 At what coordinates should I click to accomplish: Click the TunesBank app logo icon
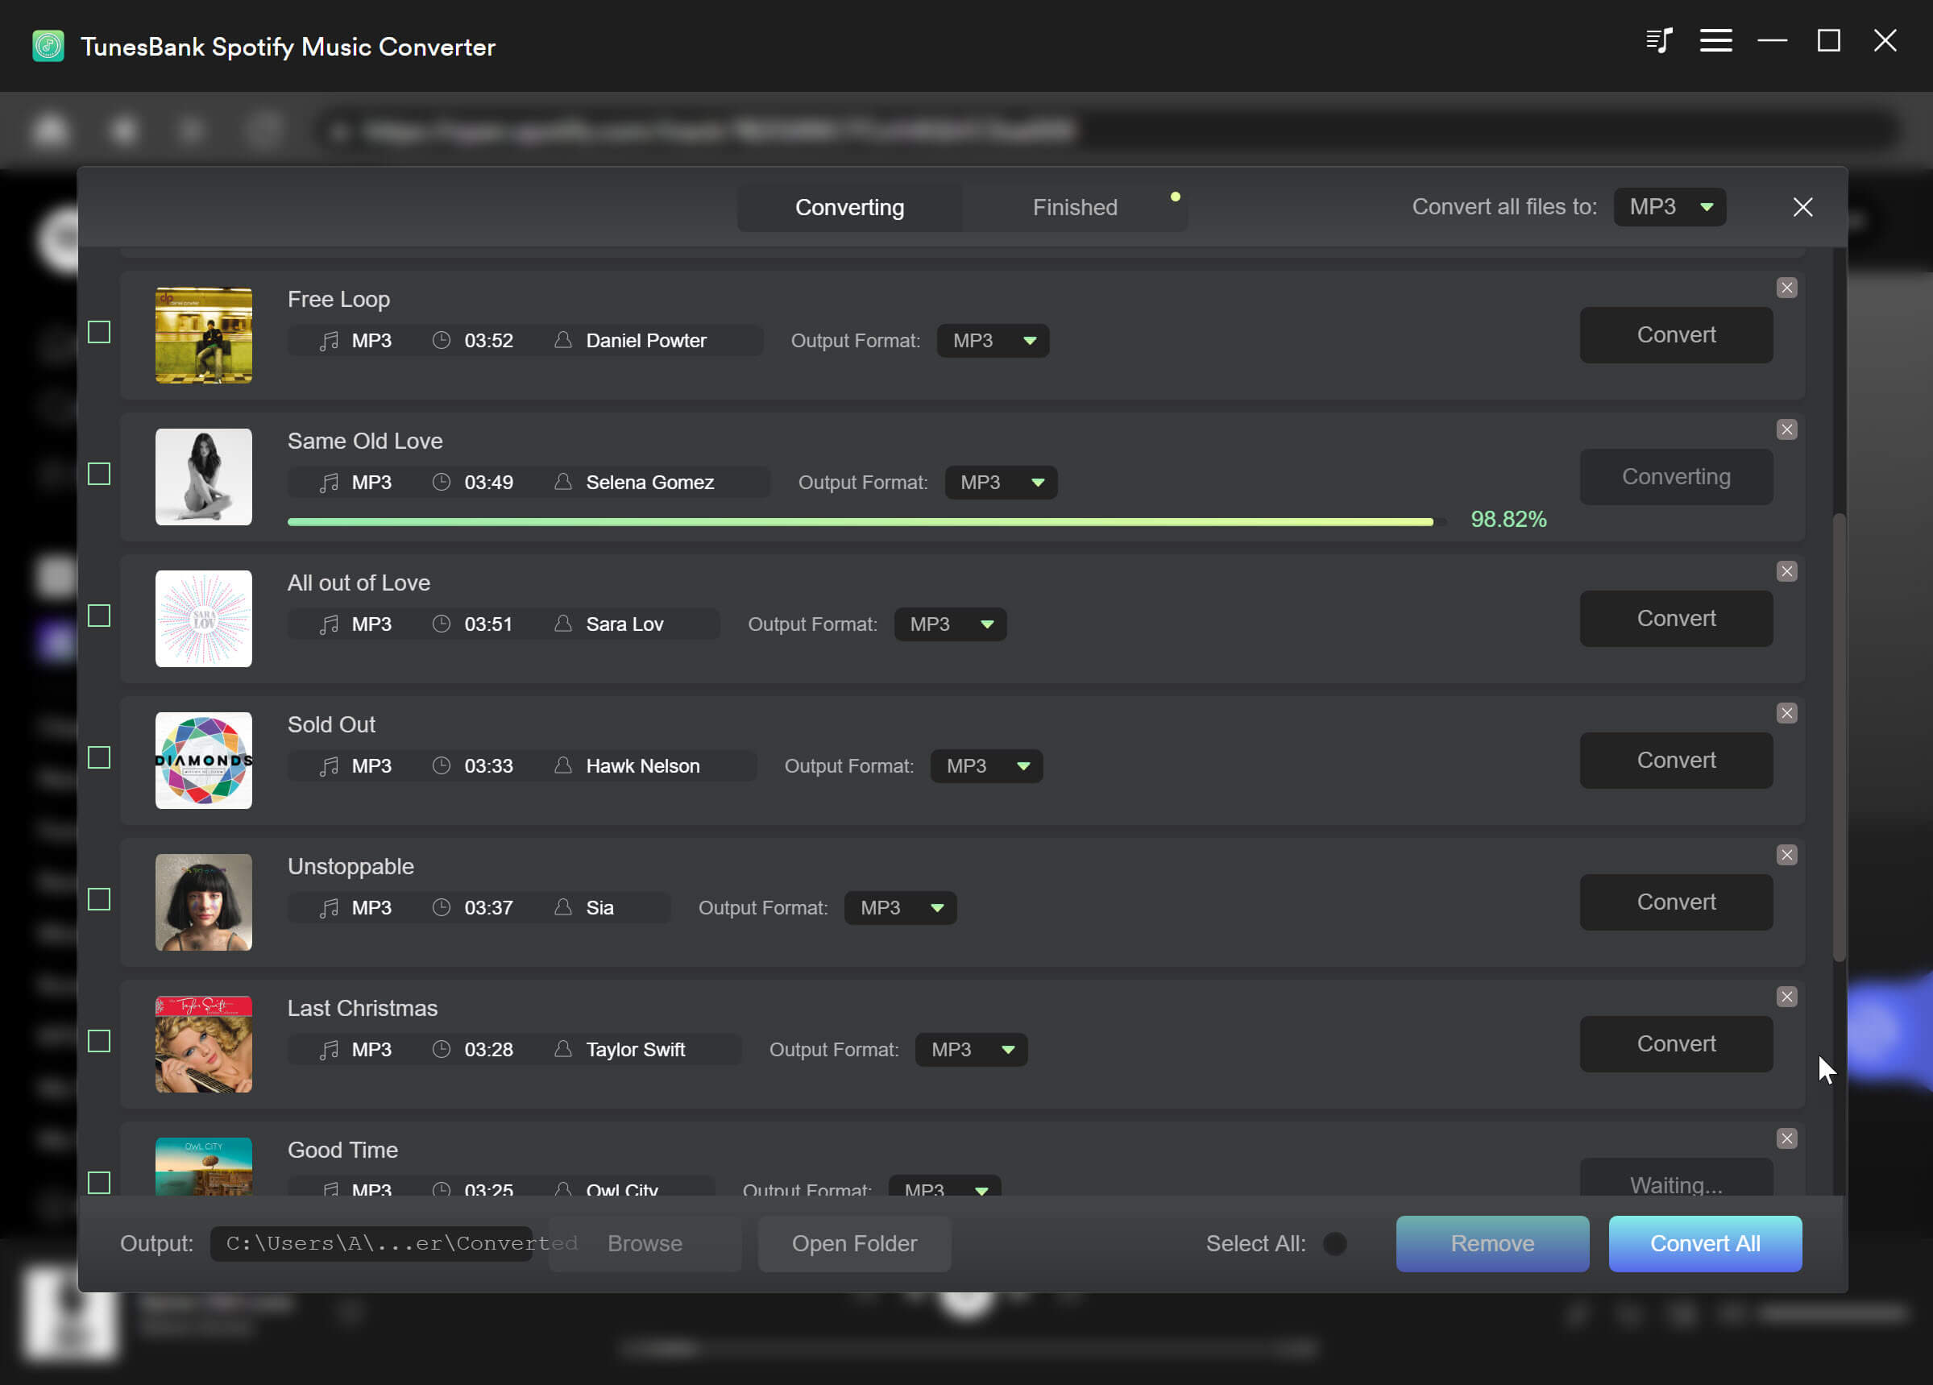pyautogui.click(x=48, y=47)
